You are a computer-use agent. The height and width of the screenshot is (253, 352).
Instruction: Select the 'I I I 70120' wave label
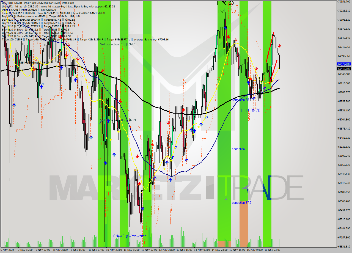coord(224,3)
